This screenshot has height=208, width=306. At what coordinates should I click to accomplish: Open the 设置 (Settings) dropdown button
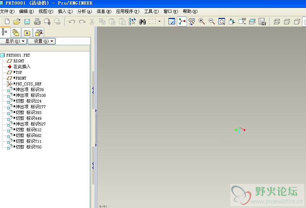point(42,41)
